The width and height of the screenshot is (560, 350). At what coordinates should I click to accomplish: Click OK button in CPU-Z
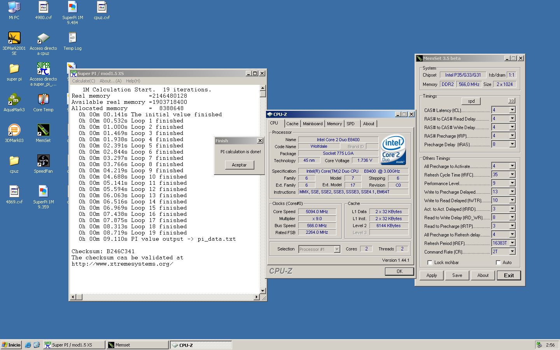[399, 271]
